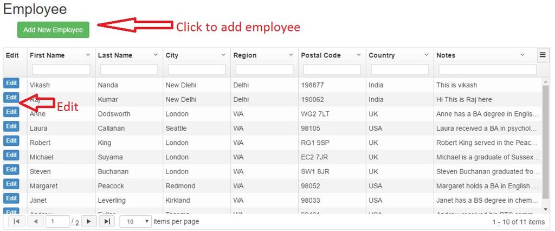Jump to the last page
Image resolution: width=555 pixels, height=231 pixels.
point(107,221)
